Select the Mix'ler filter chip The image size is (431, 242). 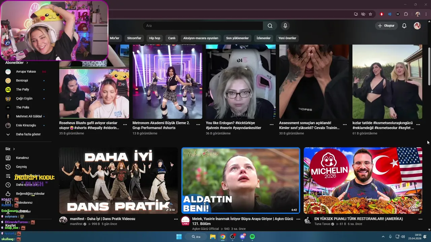(x=114, y=38)
